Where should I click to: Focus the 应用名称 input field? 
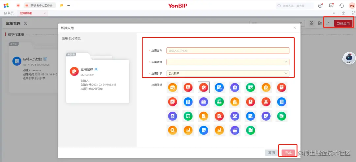coord(228,51)
